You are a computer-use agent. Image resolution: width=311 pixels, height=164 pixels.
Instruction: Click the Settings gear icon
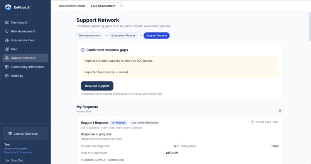7,76
